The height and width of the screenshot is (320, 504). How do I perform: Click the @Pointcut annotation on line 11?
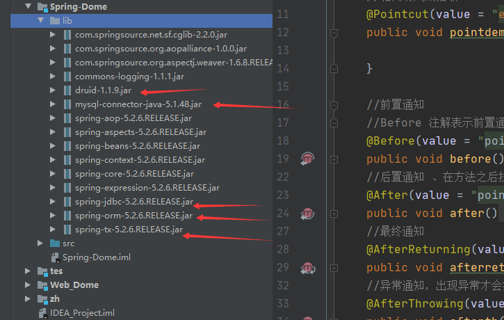click(x=398, y=14)
